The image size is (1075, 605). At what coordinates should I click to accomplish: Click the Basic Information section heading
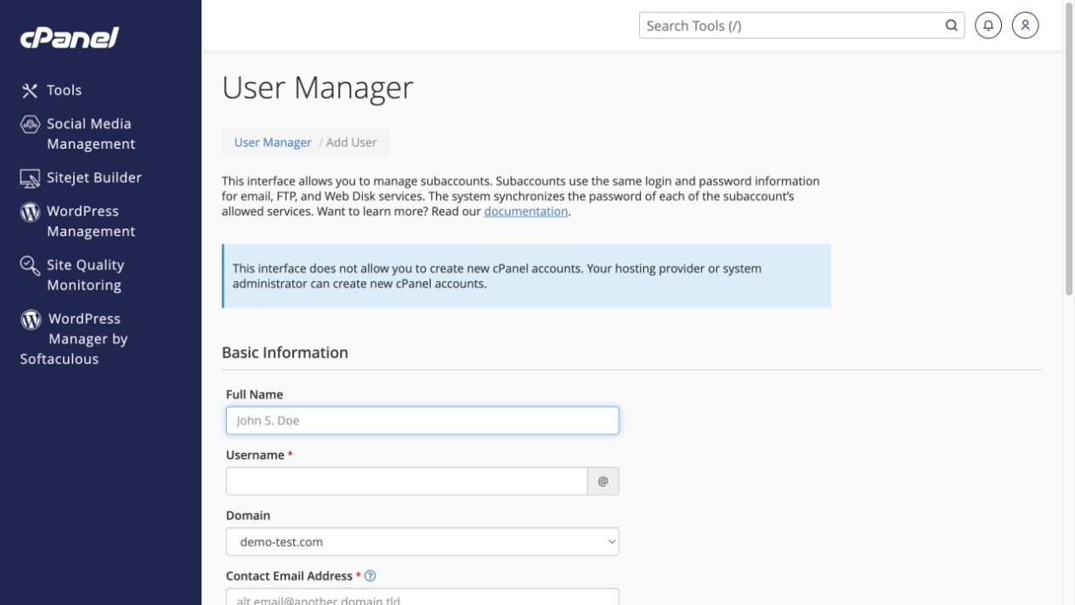click(x=285, y=353)
